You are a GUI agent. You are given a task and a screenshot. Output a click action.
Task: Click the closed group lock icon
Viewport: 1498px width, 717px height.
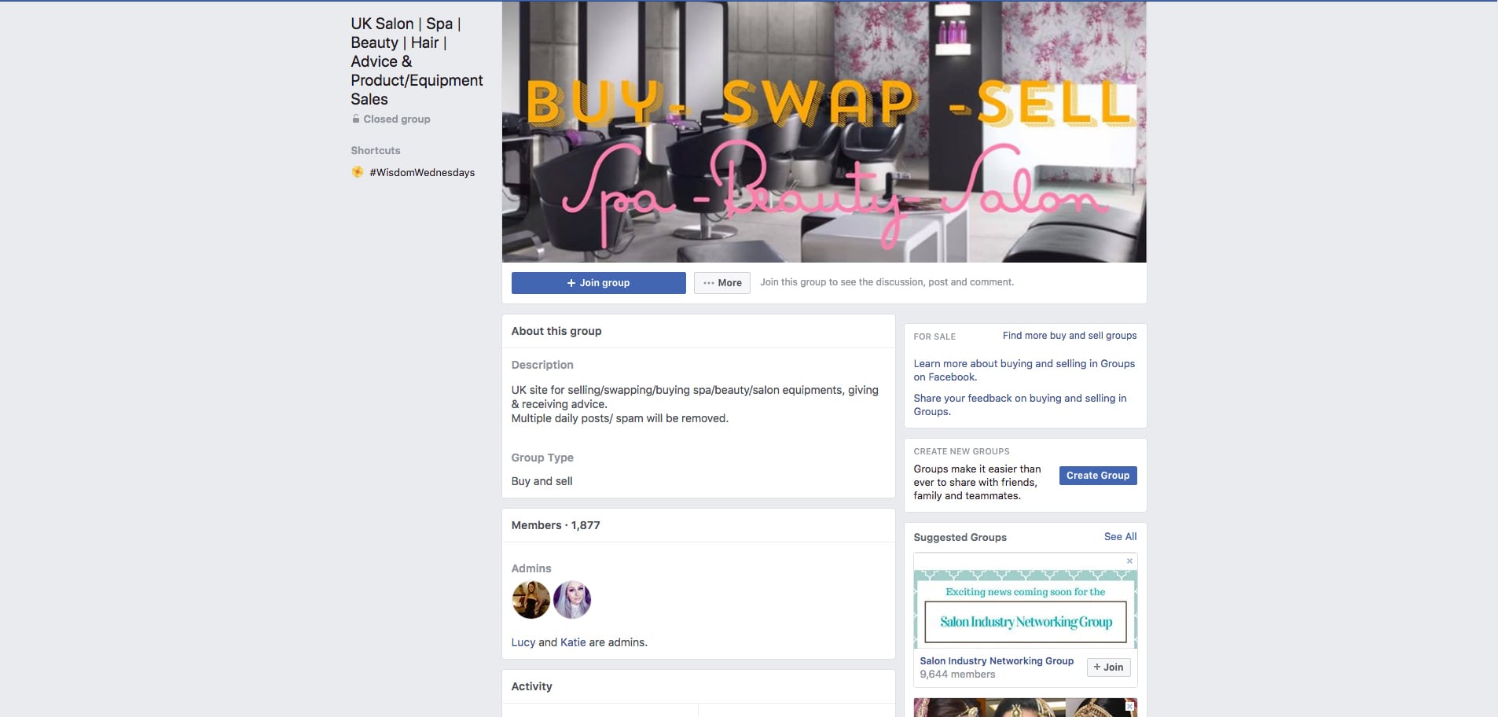coord(355,119)
